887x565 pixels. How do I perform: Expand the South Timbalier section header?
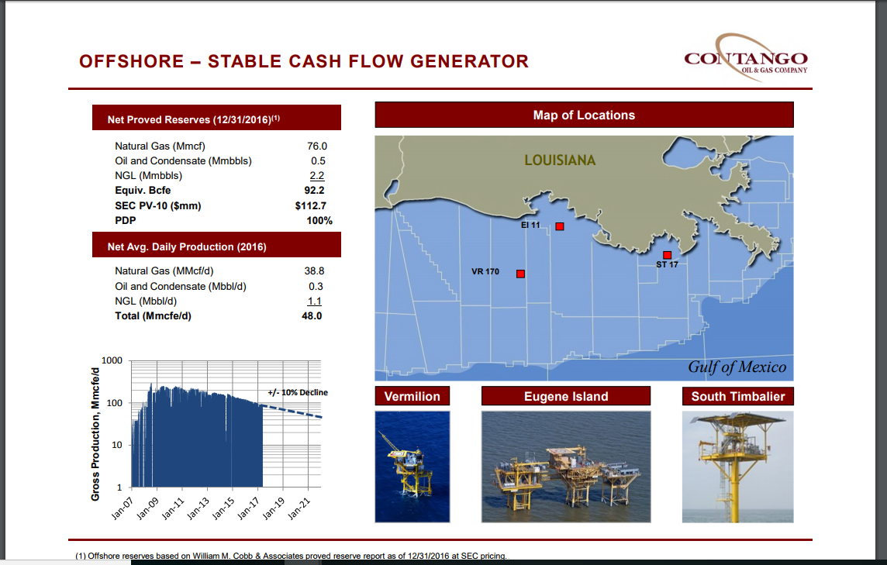[737, 396]
